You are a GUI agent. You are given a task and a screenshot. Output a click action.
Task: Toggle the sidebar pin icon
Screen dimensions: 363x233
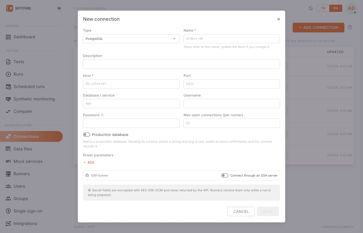[59, 8]
